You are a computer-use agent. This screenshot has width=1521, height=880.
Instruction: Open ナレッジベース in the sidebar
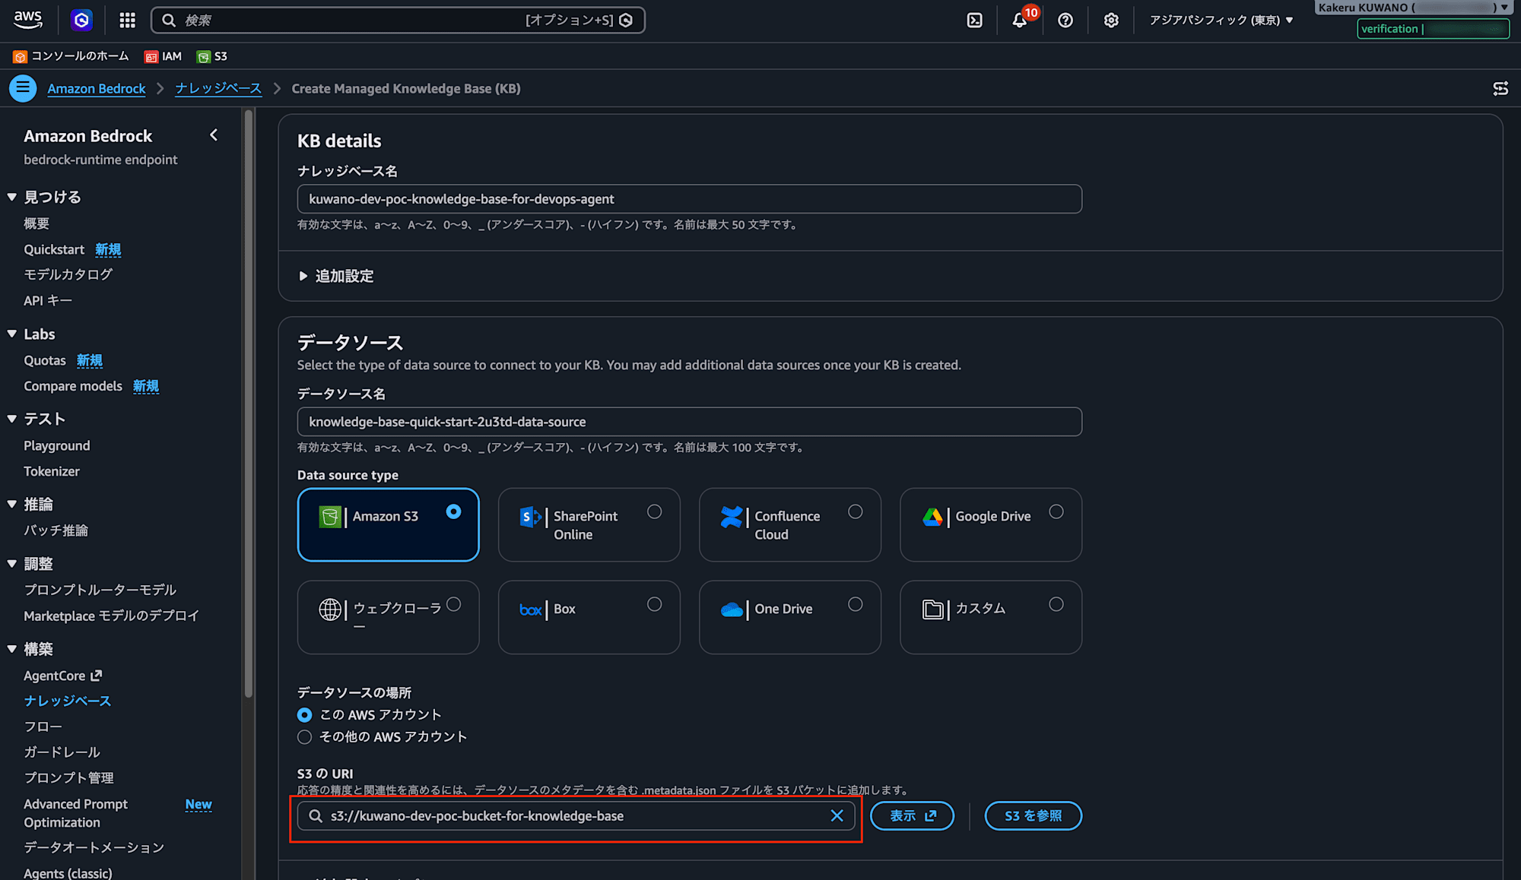pos(68,701)
